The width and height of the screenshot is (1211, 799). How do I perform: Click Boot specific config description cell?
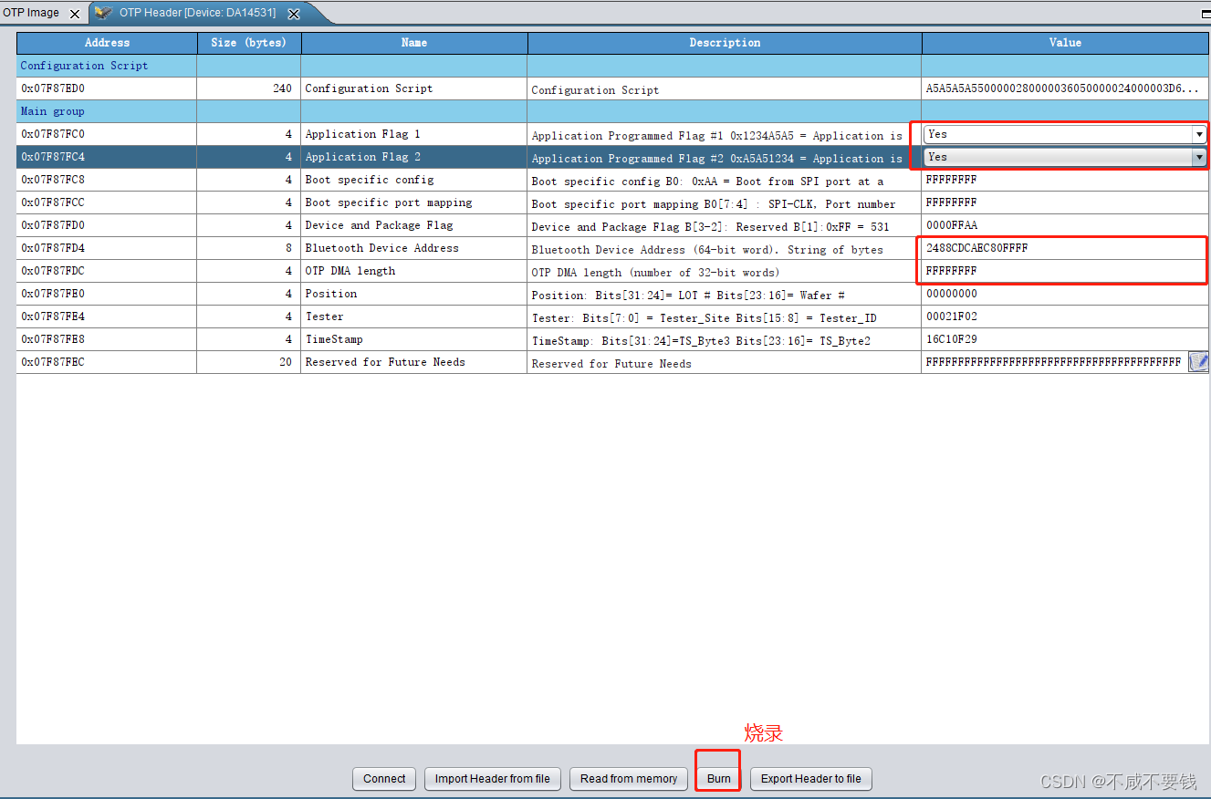[x=725, y=180]
